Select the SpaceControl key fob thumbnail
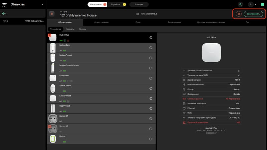The width and height of the screenshot is (267, 150). (53, 88)
